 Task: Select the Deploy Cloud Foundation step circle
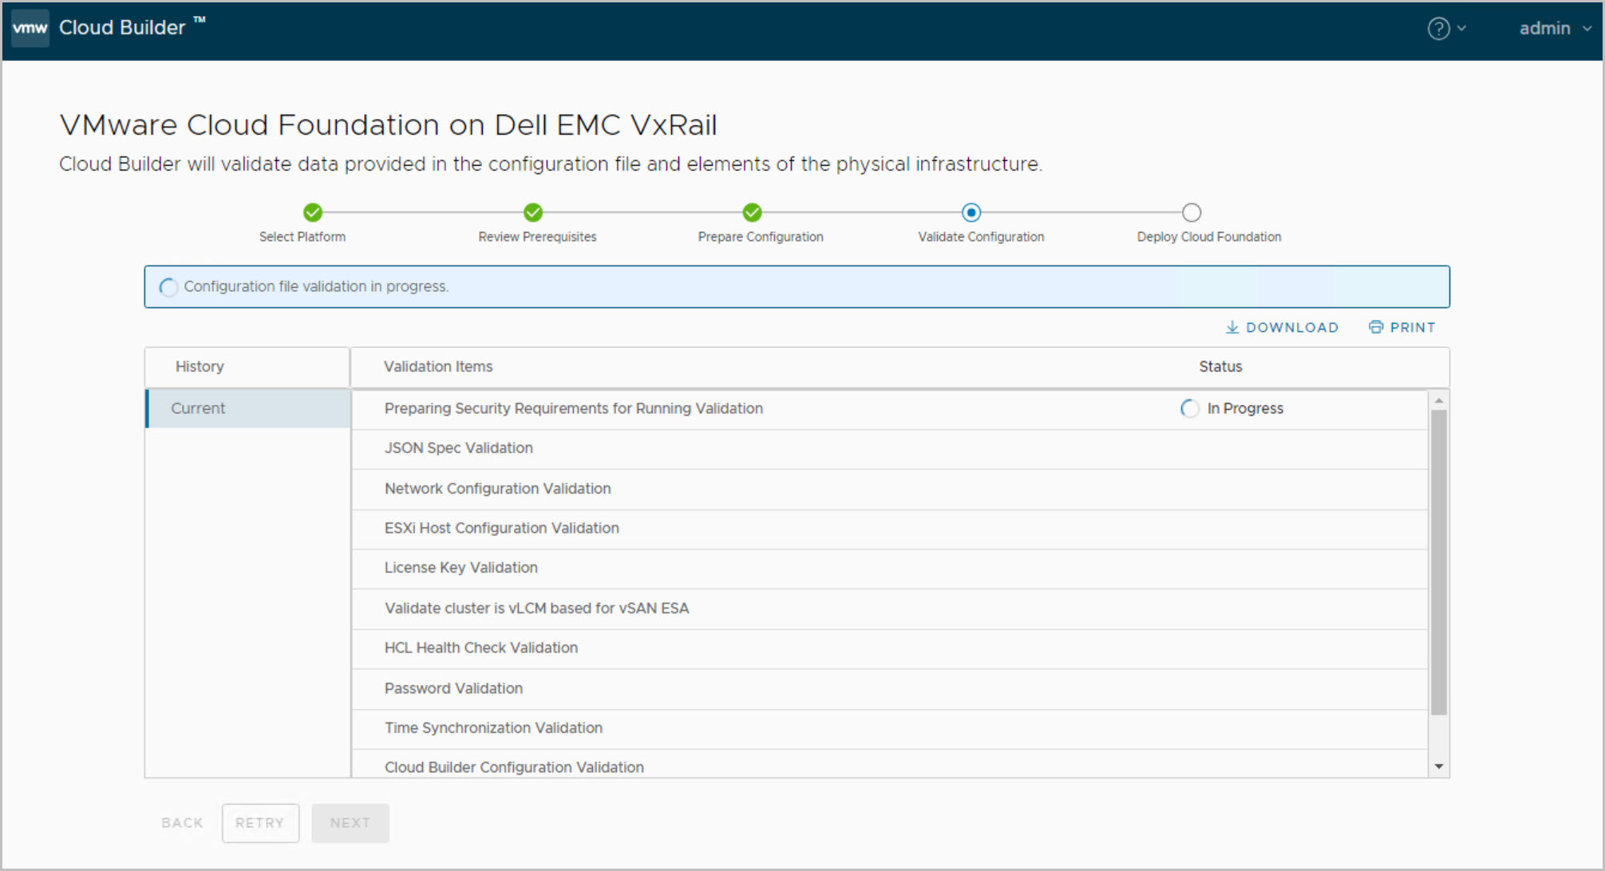point(1192,212)
